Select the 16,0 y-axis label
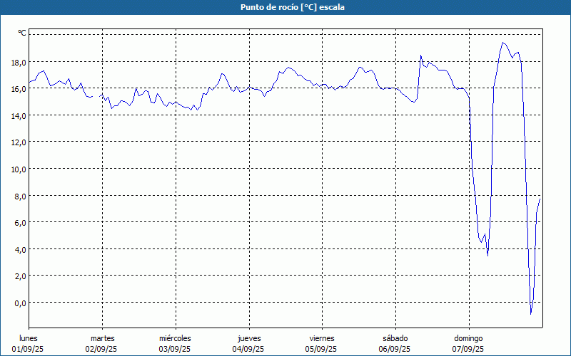This screenshot has width=571, height=356. [x=19, y=88]
